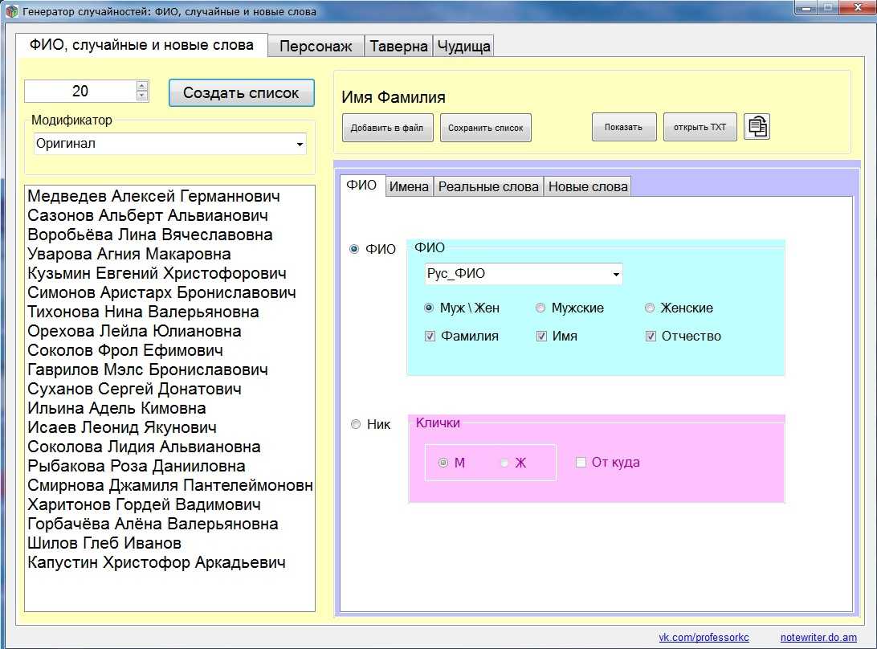Select Смирнова Джамиля row in list
This screenshot has height=649, width=877.
click(170, 485)
